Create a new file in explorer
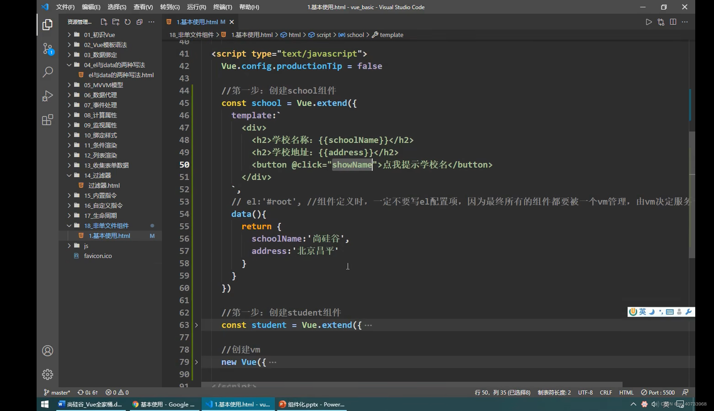This screenshot has height=411, width=714. [x=104, y=22]
